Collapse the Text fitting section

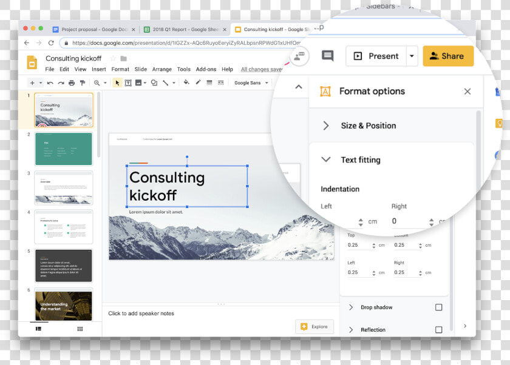click(x=326, y=159)
